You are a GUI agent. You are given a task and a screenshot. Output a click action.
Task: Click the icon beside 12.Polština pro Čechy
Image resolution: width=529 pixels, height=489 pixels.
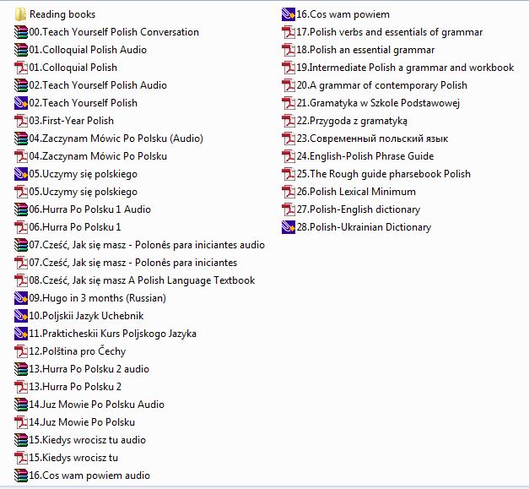[x=20, y=351]
